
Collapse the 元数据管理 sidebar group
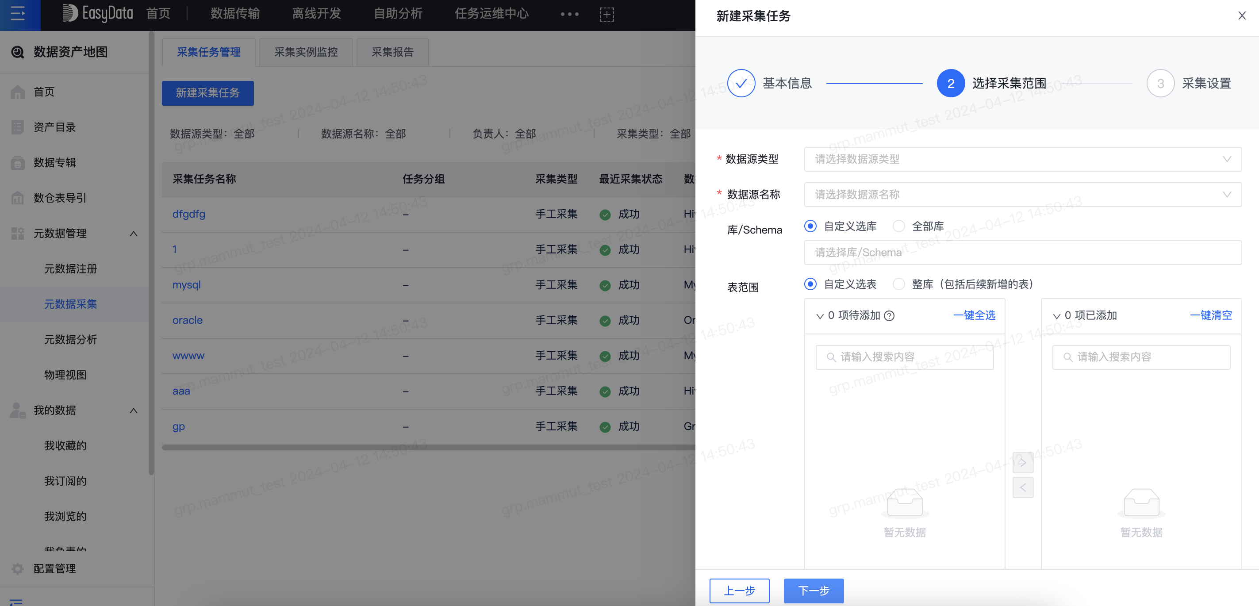(134, 234)
